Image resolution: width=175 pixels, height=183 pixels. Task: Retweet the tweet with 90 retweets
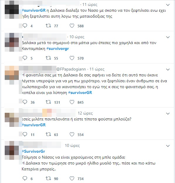point(48,179)
